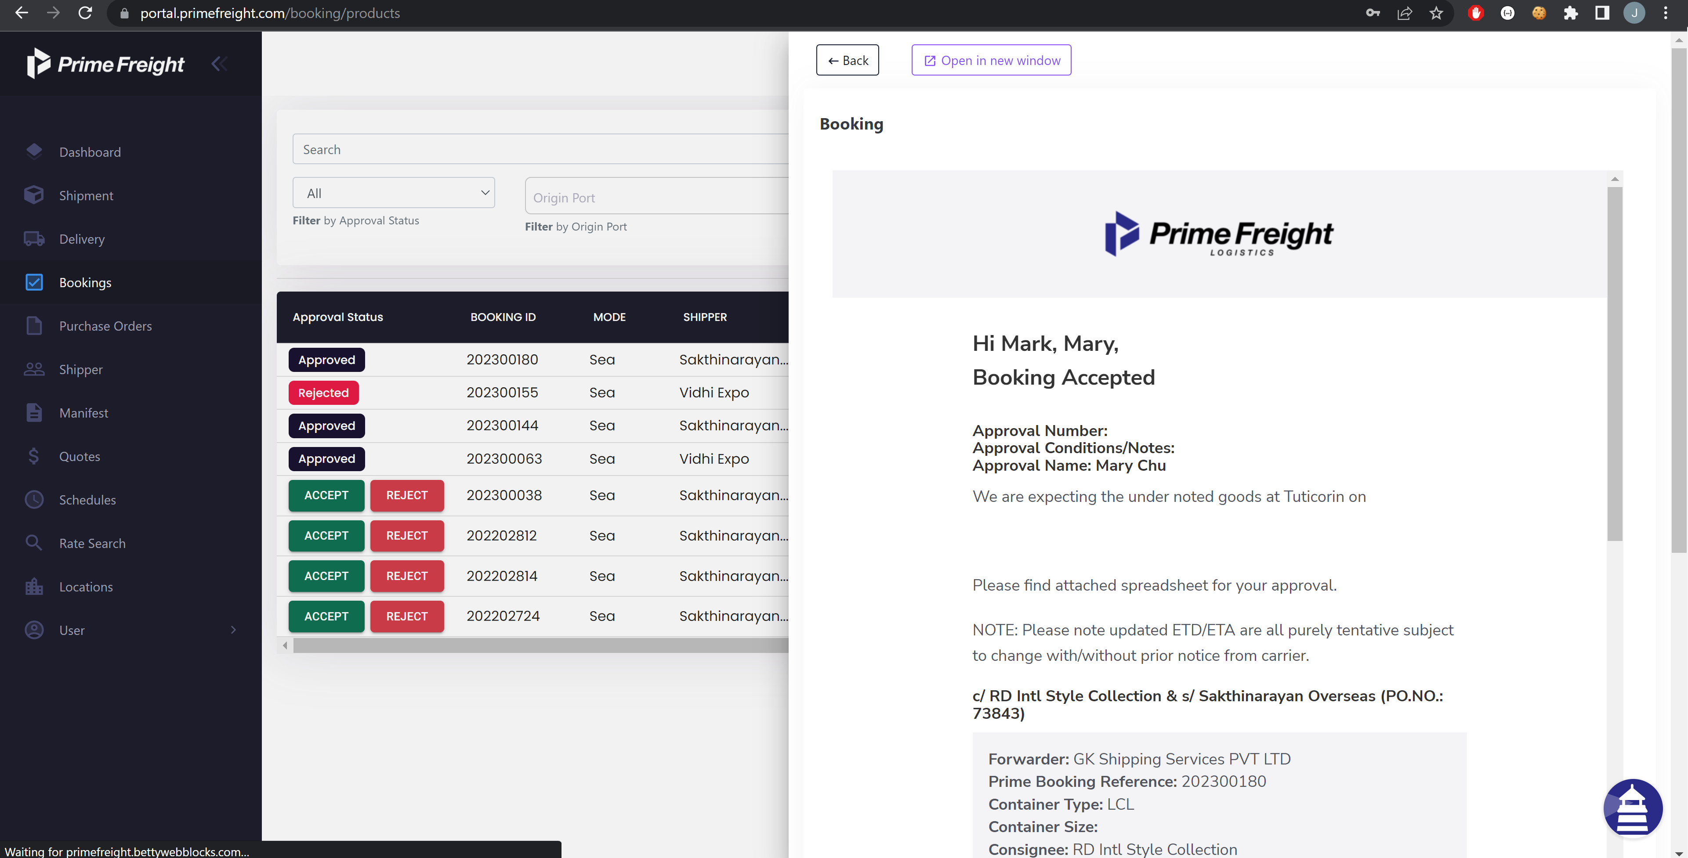Screen dimensions: 1688x858
Task: Click the site lock icon in address bar
Action: pos(124,13)
